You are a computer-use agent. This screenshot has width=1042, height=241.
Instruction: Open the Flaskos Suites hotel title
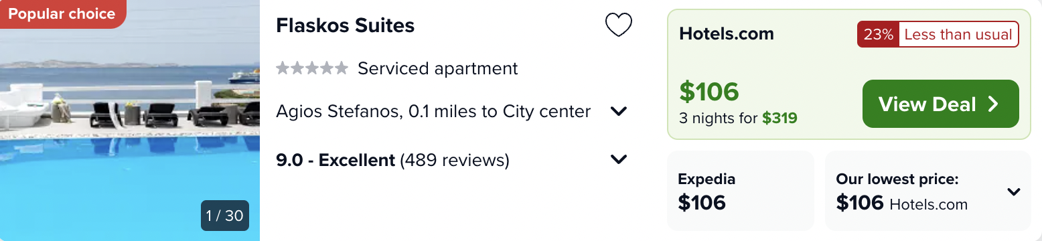[346, 25]
